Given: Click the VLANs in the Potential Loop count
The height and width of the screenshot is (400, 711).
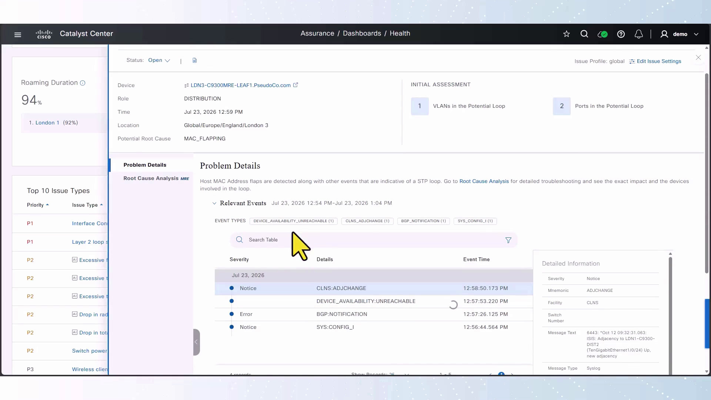Looking at the screenshot, I should click(x=420, y=106).
